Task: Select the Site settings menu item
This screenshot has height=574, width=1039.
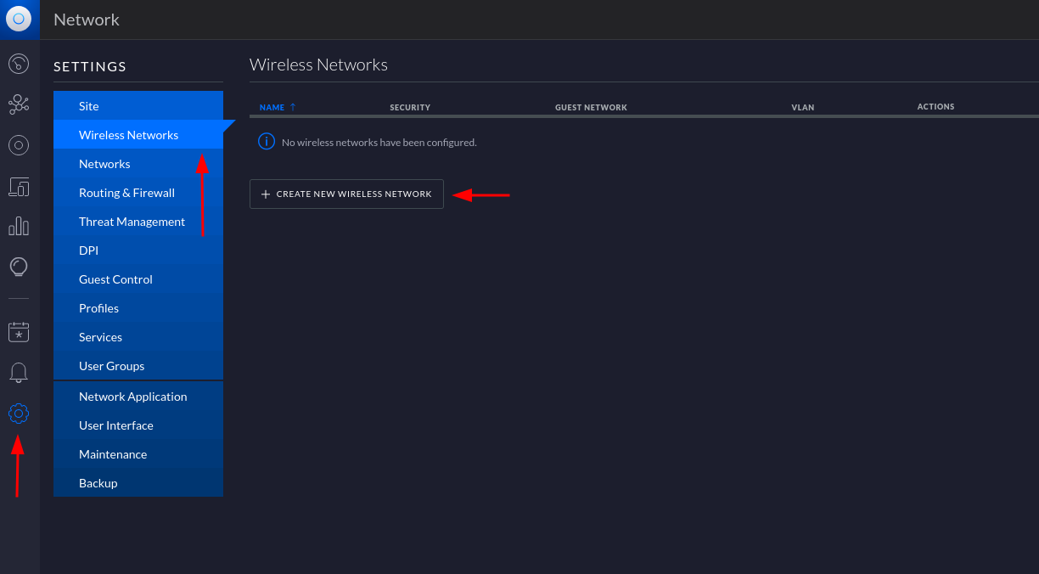Action: [x=89, y=106]
